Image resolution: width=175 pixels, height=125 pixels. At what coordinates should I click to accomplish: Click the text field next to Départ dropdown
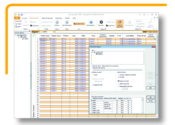click(99, 32)
